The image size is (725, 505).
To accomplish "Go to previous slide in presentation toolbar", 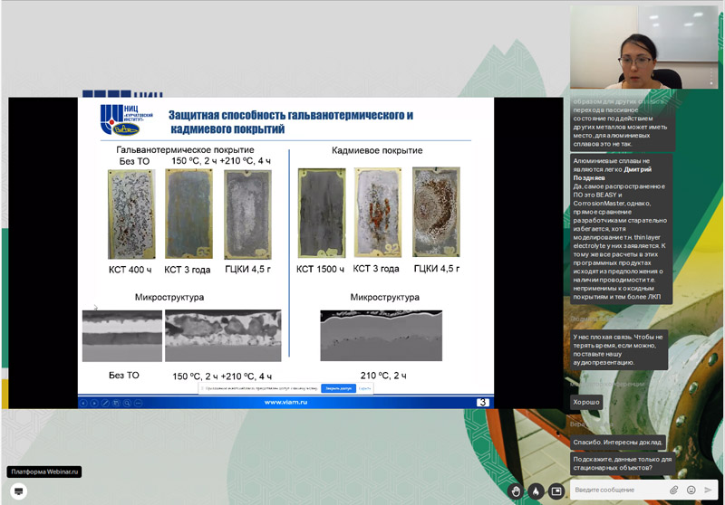I will pos(84,403).
